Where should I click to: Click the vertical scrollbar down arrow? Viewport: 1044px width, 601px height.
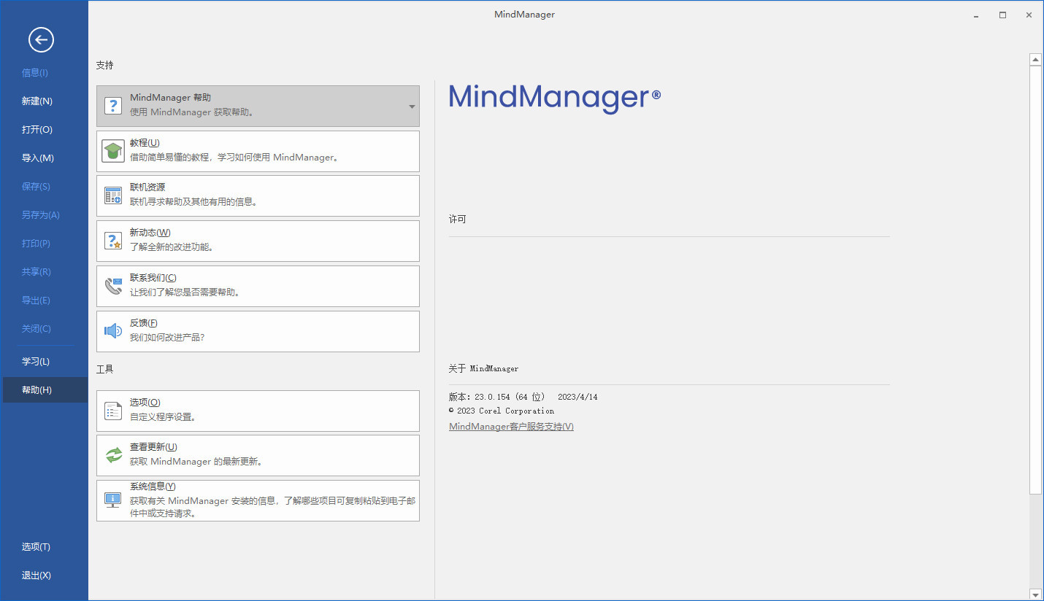pos(1035,594)
